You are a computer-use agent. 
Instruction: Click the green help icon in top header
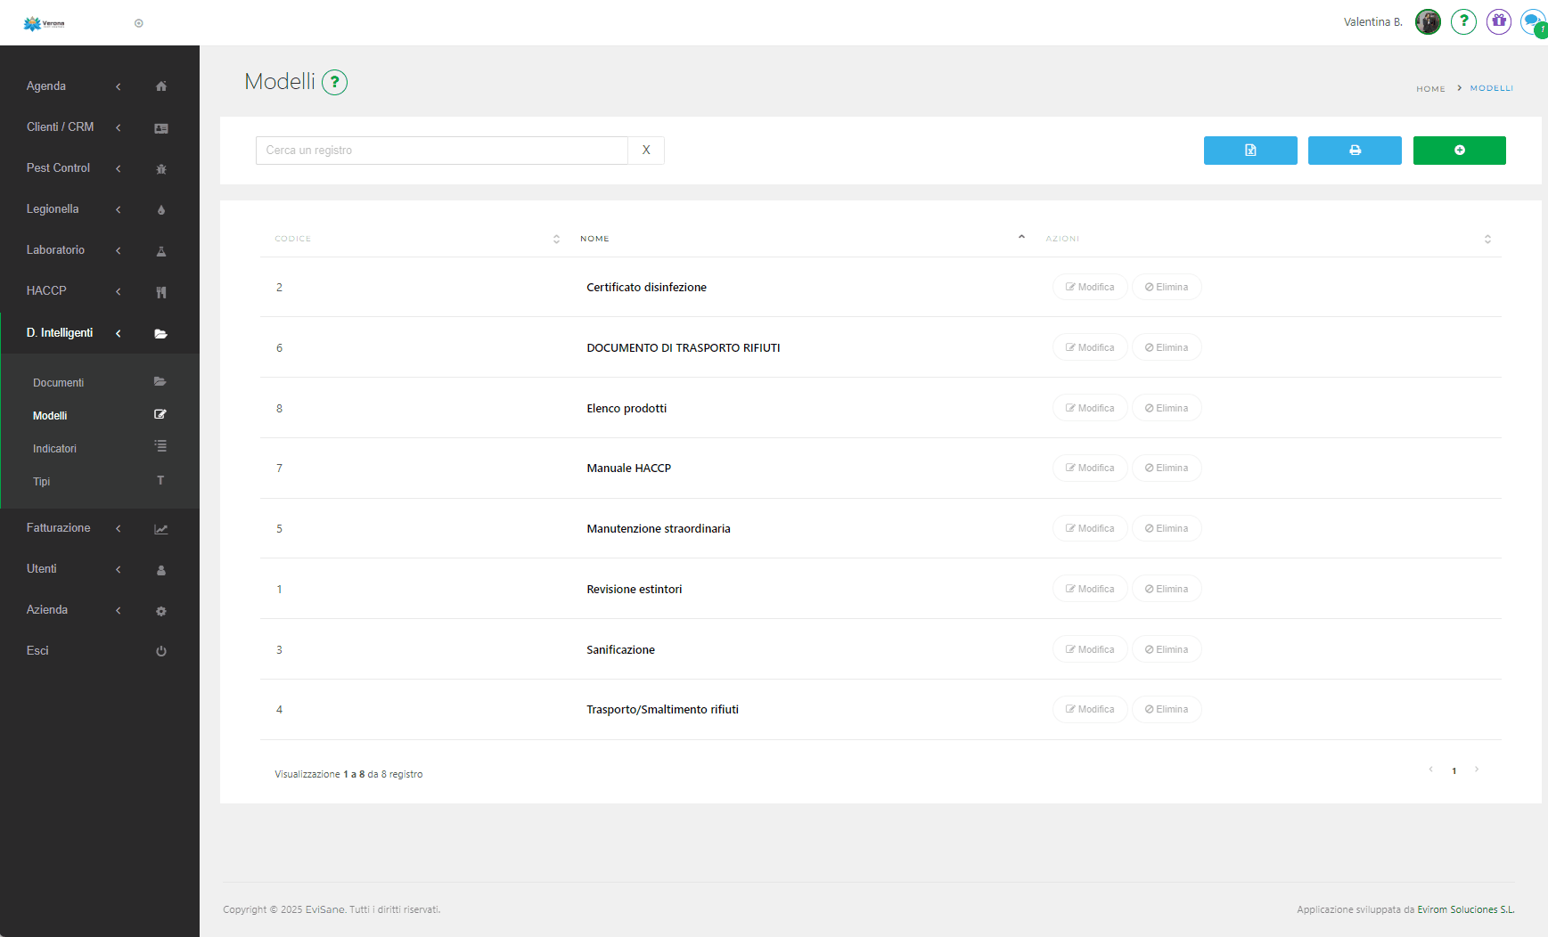click(x=1462, y=21)
